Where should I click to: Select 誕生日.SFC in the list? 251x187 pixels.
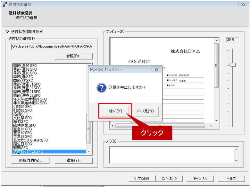pyautogui.click(x=22, y=144)
